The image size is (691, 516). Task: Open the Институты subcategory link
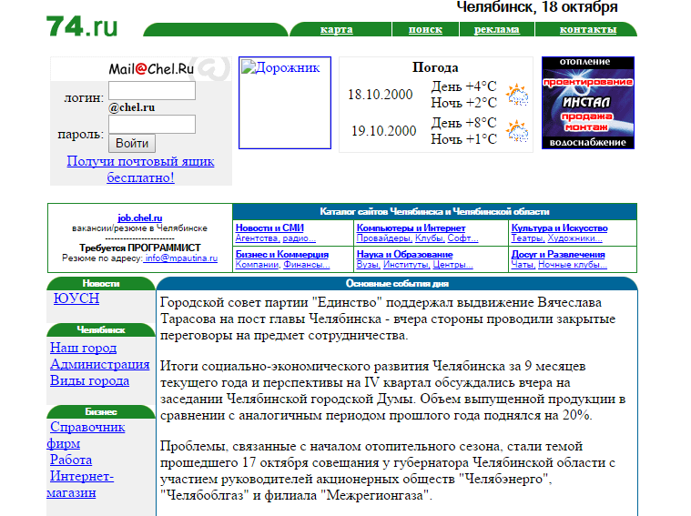tap(407, 265)
